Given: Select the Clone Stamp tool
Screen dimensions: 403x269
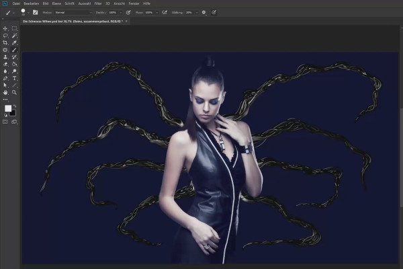Looking at the screenshot, I should [x=5, y=57].
